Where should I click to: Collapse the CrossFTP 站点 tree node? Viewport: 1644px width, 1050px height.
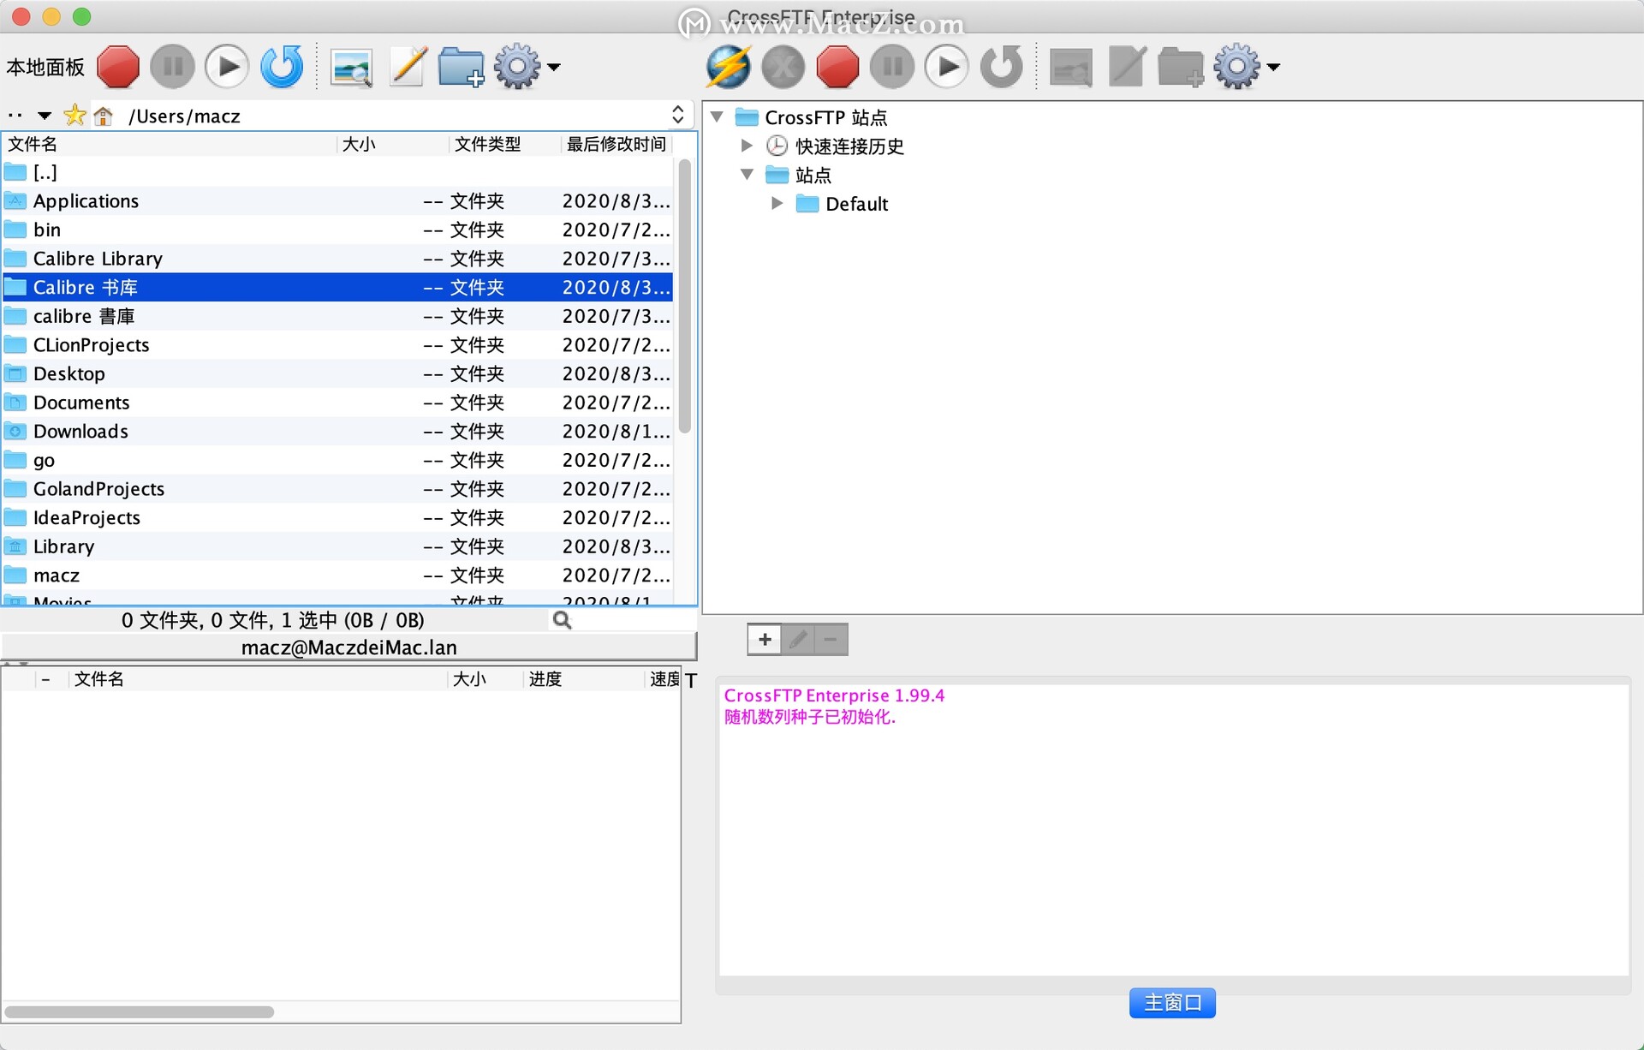click(x=718, y=116)
